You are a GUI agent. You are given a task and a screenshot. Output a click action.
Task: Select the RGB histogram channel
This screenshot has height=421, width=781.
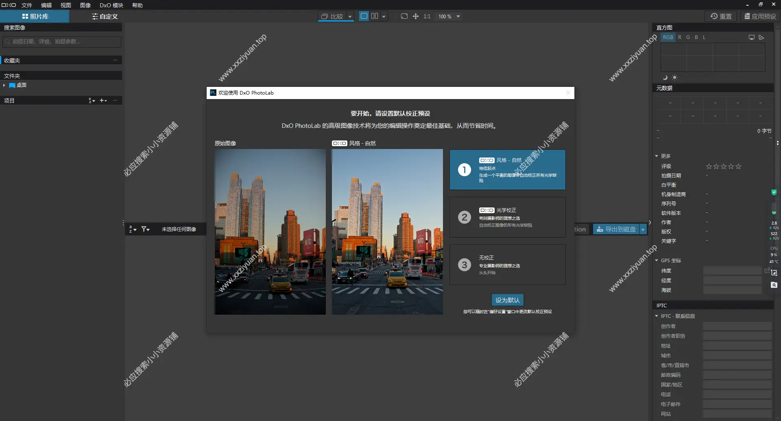tap(668, 37)
